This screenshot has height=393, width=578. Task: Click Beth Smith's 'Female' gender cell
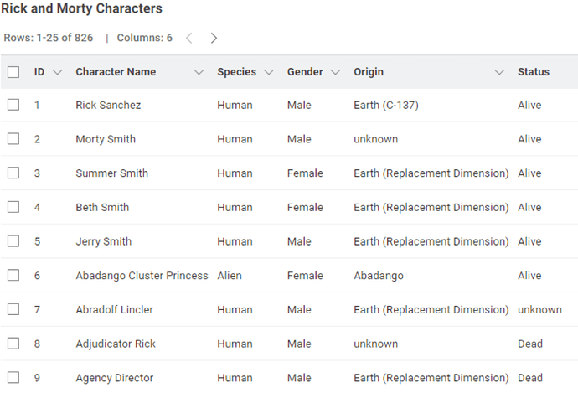(x=305, y=208)
